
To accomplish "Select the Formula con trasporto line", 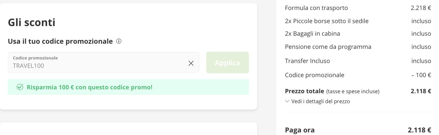I will [x=316, y=8].
